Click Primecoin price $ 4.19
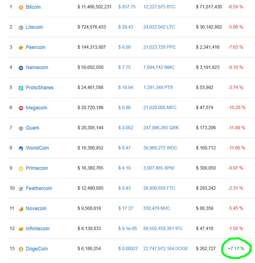 point(124,168)
